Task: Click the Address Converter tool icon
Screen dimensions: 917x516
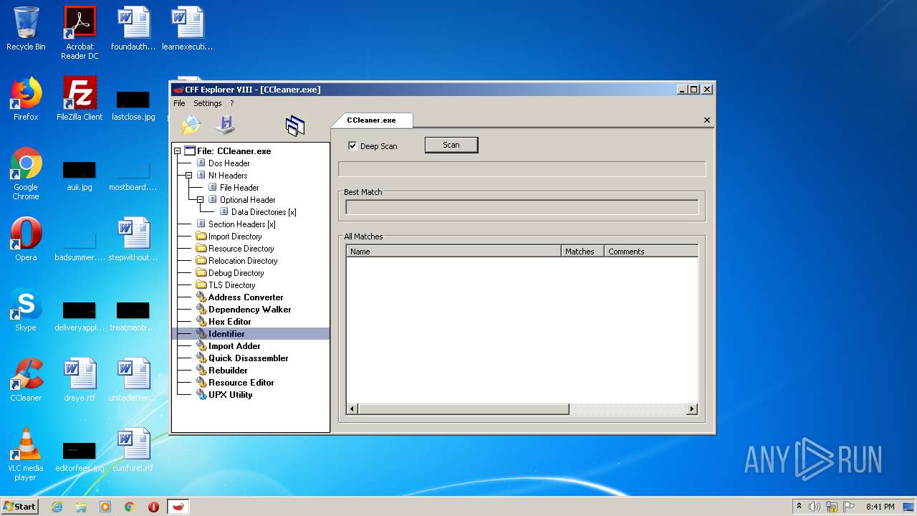Action: point(201,297)
